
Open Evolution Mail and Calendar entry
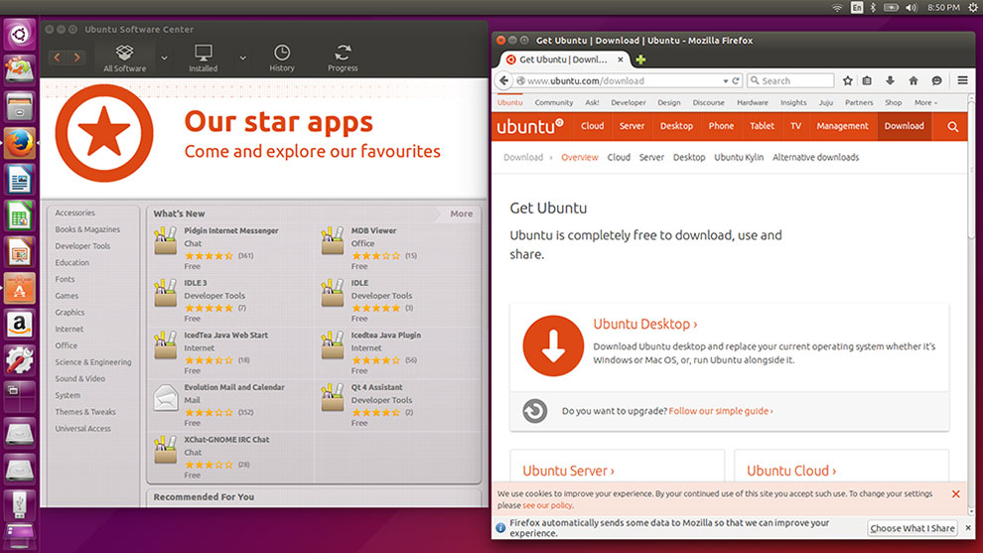229,405
